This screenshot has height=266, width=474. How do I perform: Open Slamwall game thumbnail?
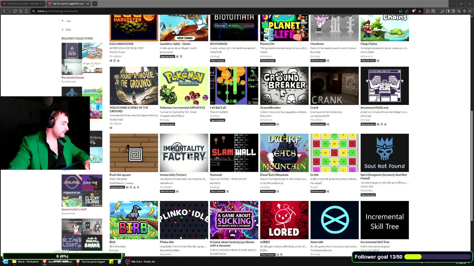point(234,153)
